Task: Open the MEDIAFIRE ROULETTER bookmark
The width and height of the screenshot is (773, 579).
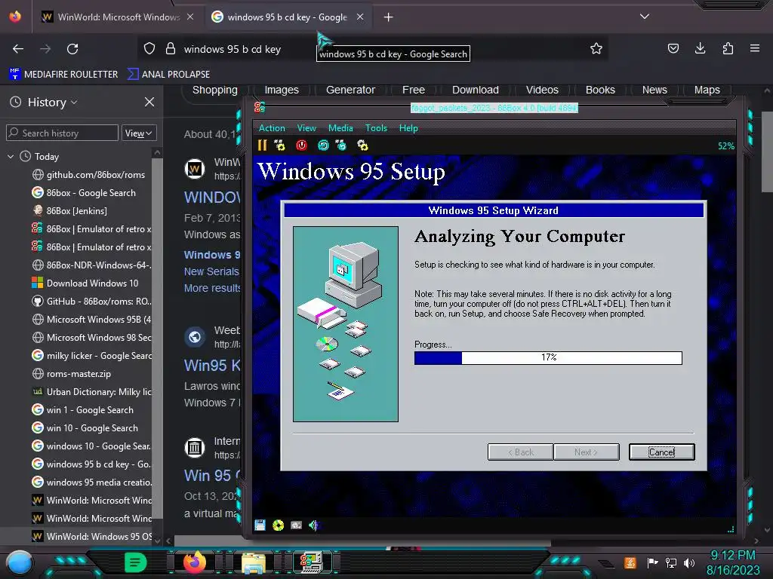Action: coord(63,75)
